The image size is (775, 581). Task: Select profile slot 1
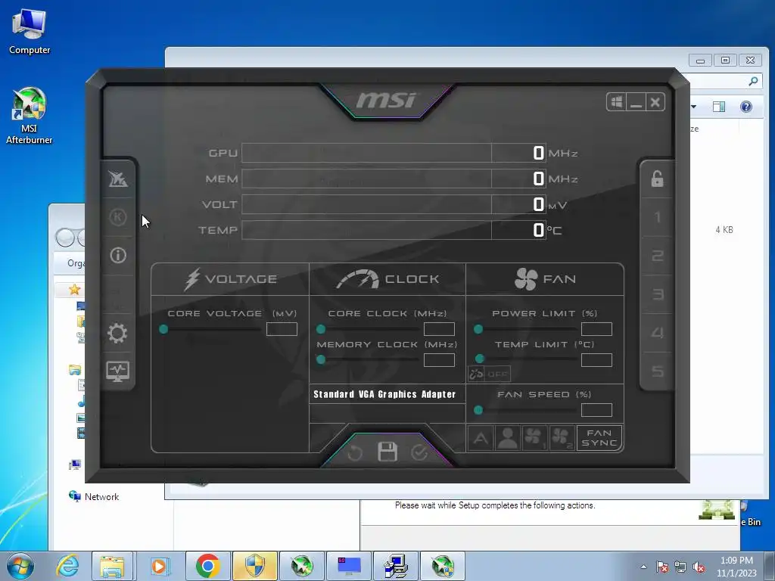tap(657, 217)
